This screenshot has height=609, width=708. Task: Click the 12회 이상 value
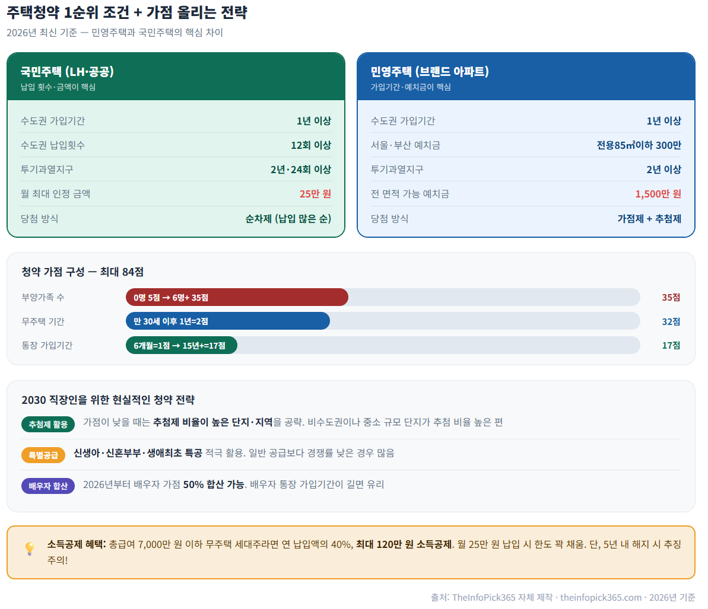310,145
